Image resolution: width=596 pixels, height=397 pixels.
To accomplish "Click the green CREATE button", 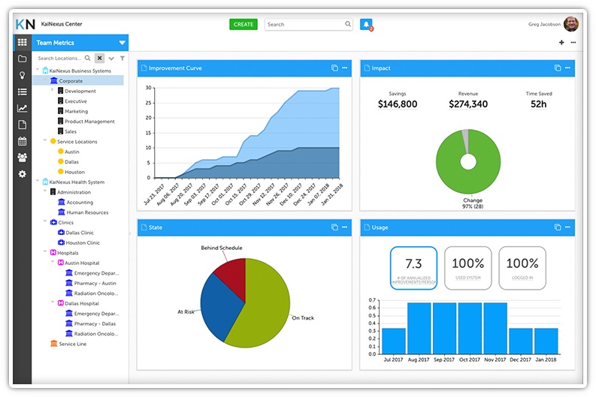I will pos(244,24).
